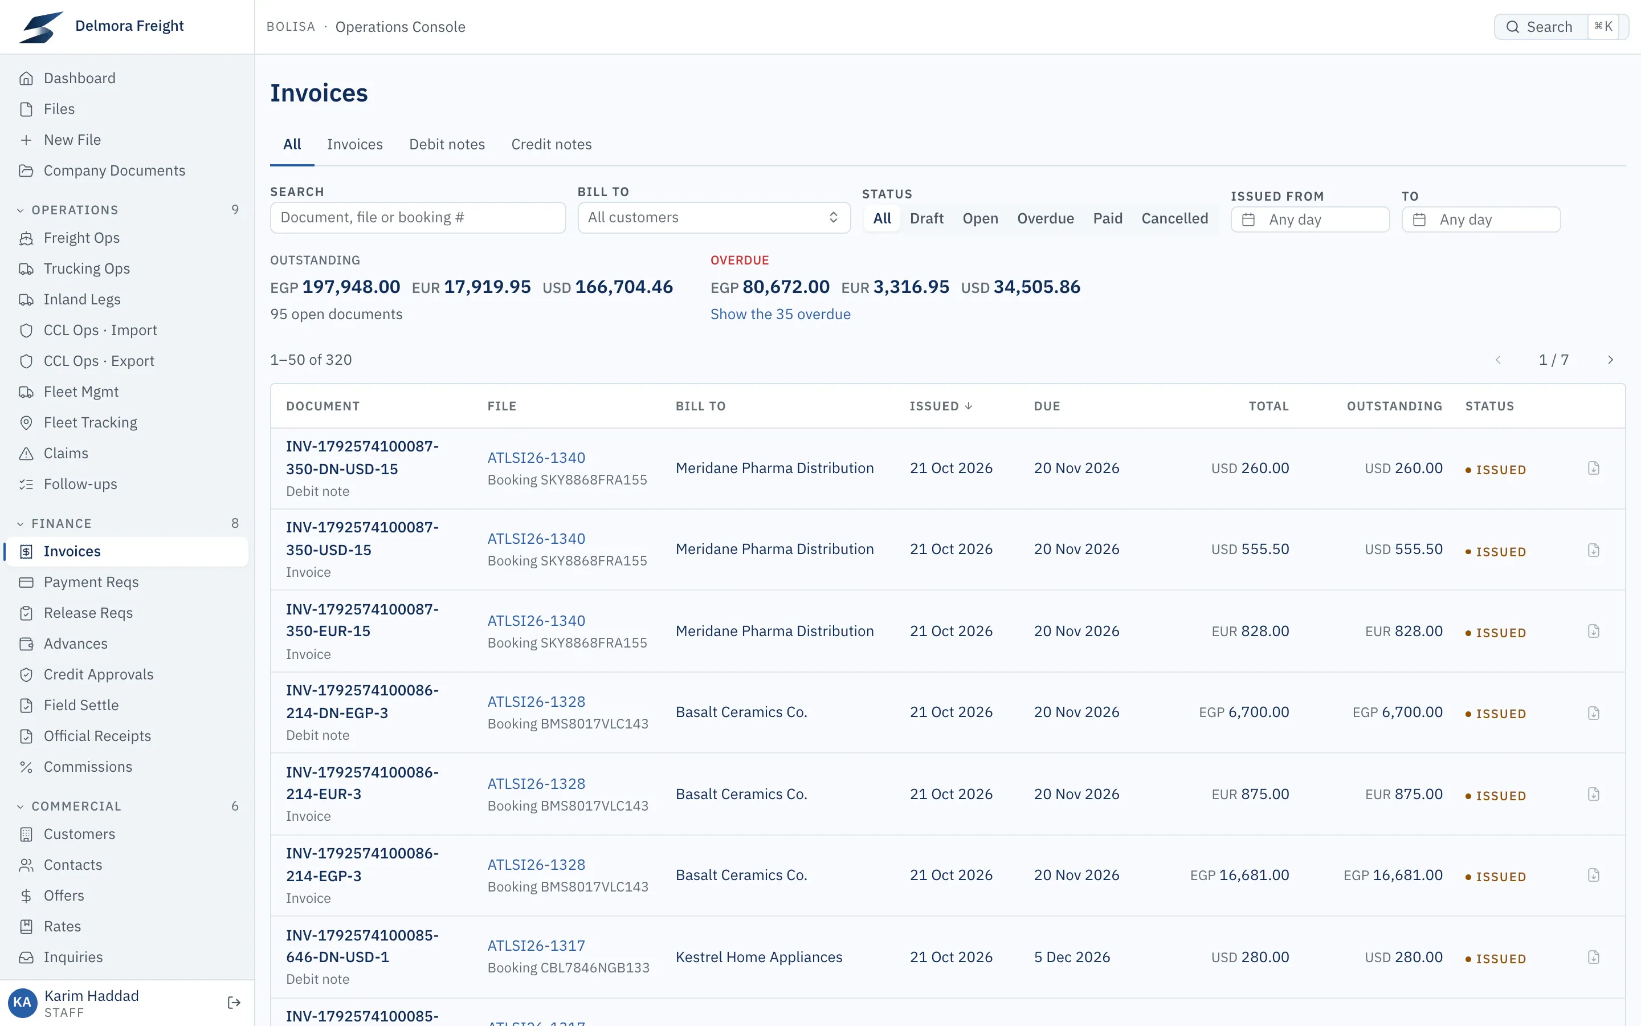Screen dimensions: 1641x1026
Task: Open the ATLSI26-1317 file link for Kestrel
Action: 536,946
